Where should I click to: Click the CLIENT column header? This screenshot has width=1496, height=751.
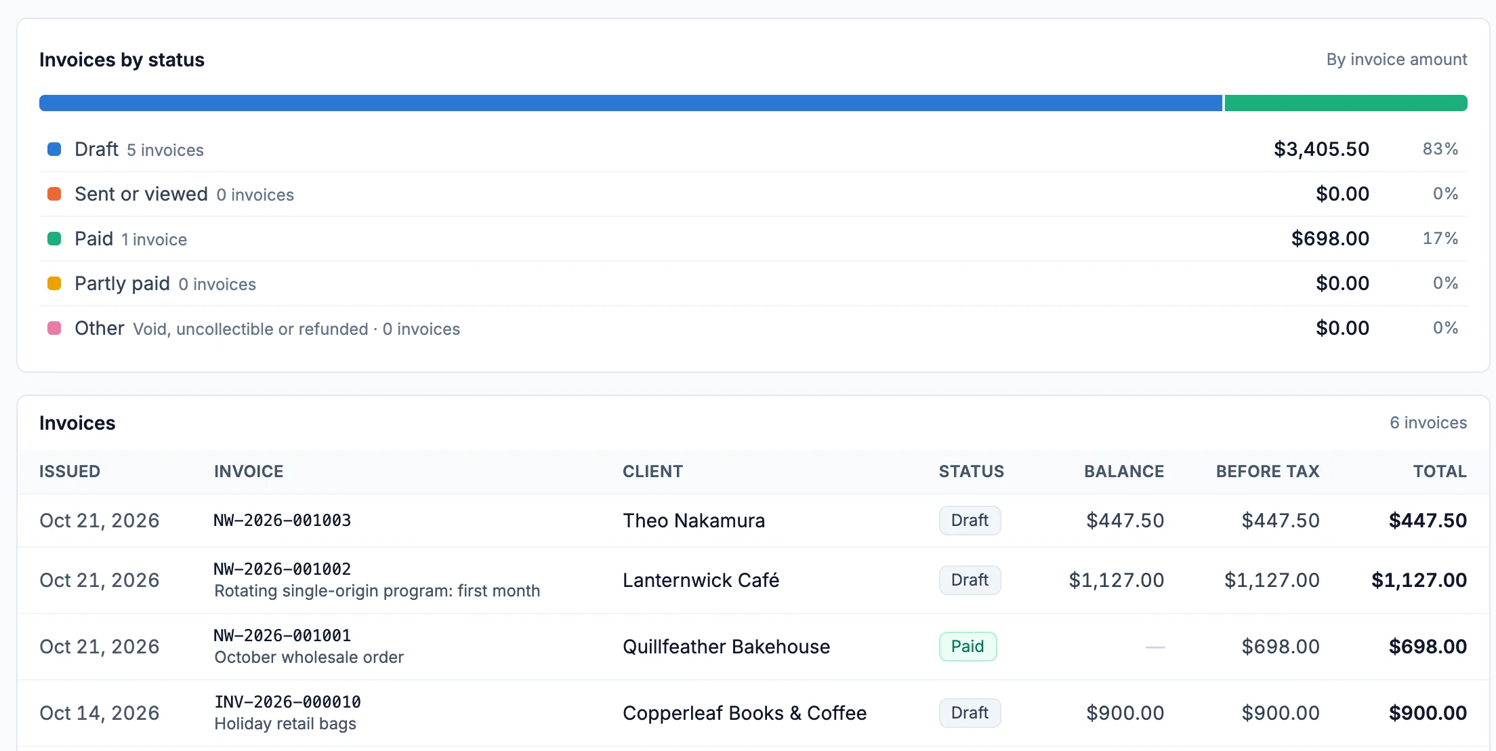(652, 471)
